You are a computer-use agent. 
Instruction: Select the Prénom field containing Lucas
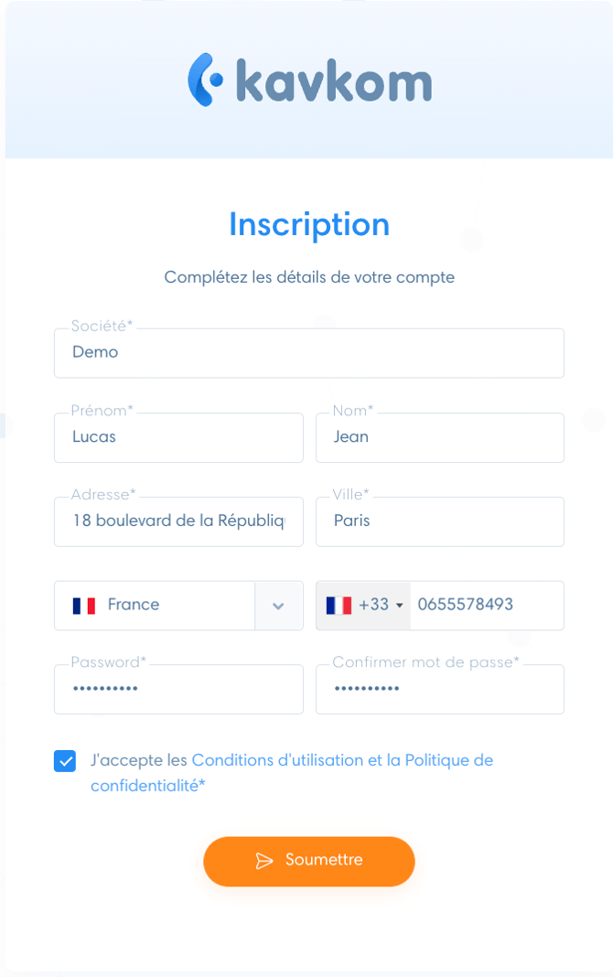tap(178, 437)
